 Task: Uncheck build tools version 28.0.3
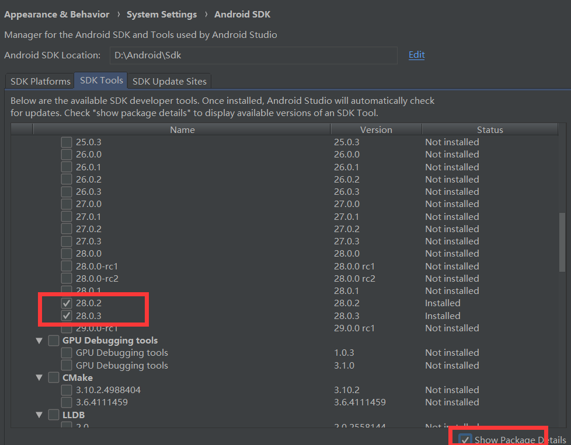[66, 316]
